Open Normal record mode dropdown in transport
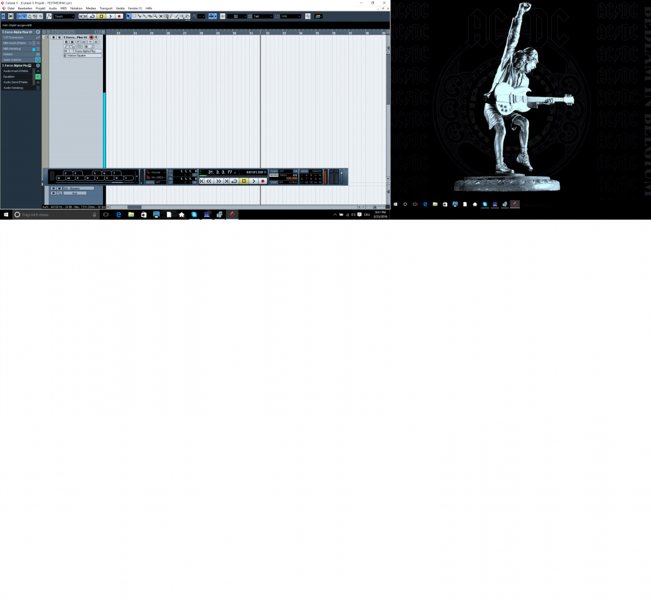Image resolution: width=651 pixels, height=602 pixels. coord(156,172)
